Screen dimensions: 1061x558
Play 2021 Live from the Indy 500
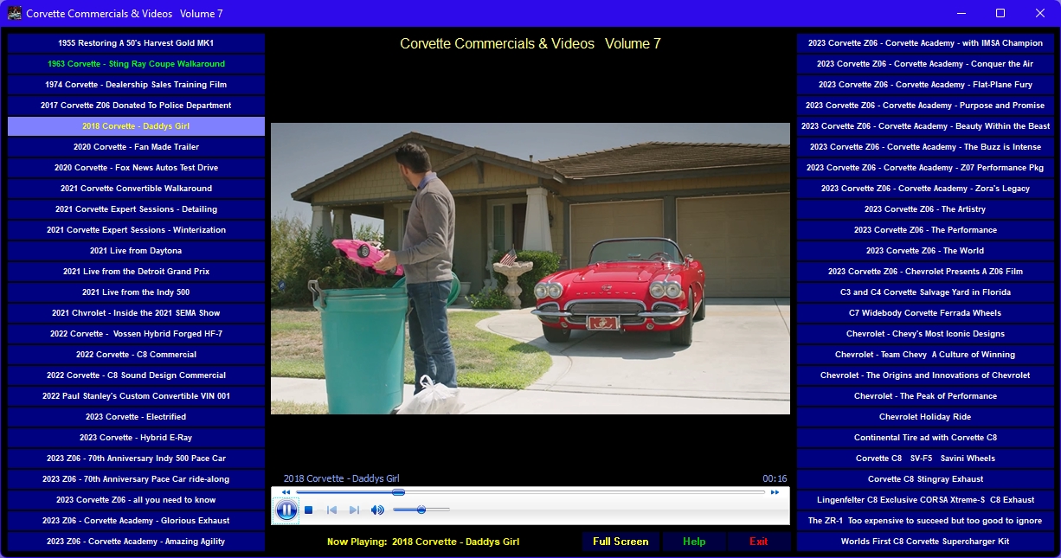pyautogui.click(x=136, y=292)
